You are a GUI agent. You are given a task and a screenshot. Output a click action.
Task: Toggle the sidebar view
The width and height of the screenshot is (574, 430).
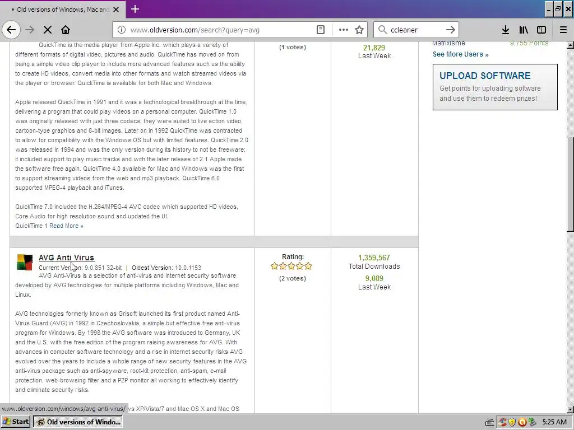click(x=541, y=30)
